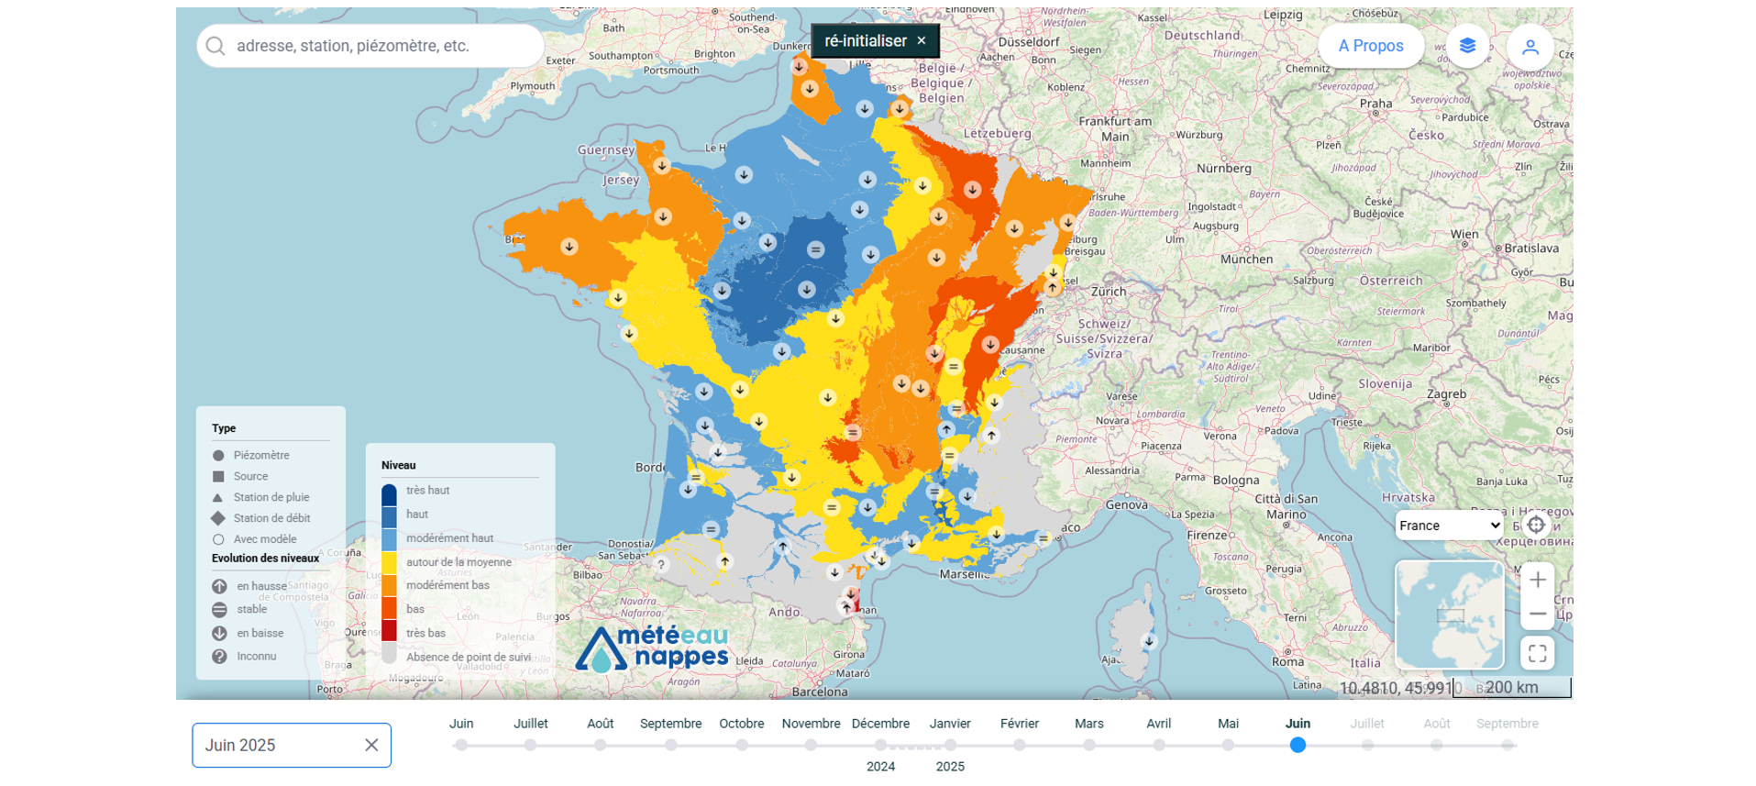
Task: Zoom out with the minus button
Action: (x=1538, y=614)
